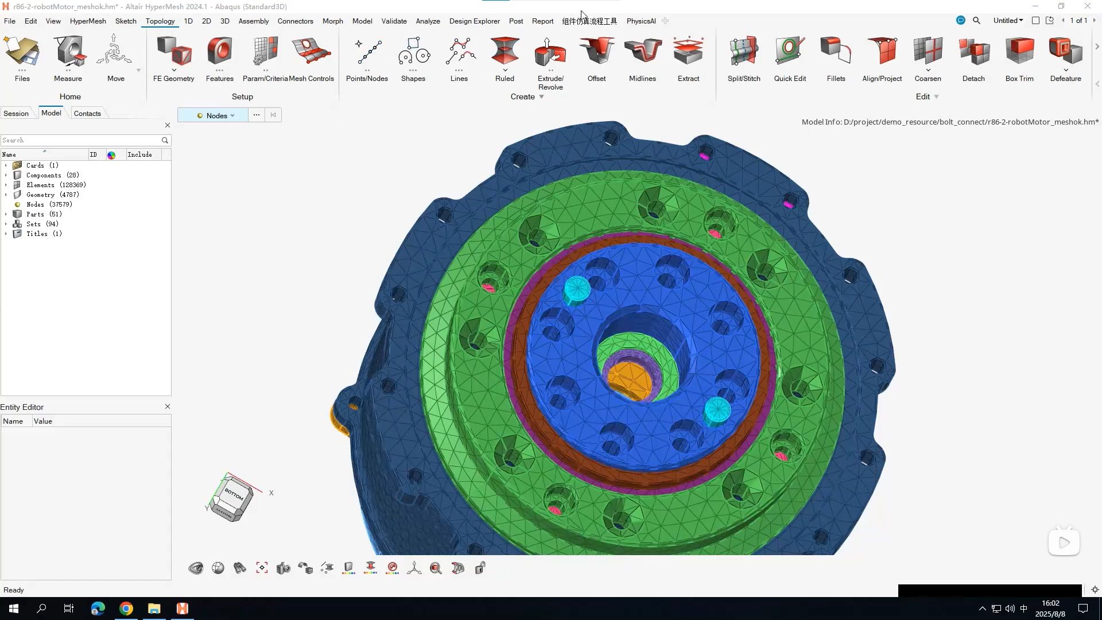Select the Ruled surface tool
This screenshot has height=620, width=1102.
[x=505, y=58]
